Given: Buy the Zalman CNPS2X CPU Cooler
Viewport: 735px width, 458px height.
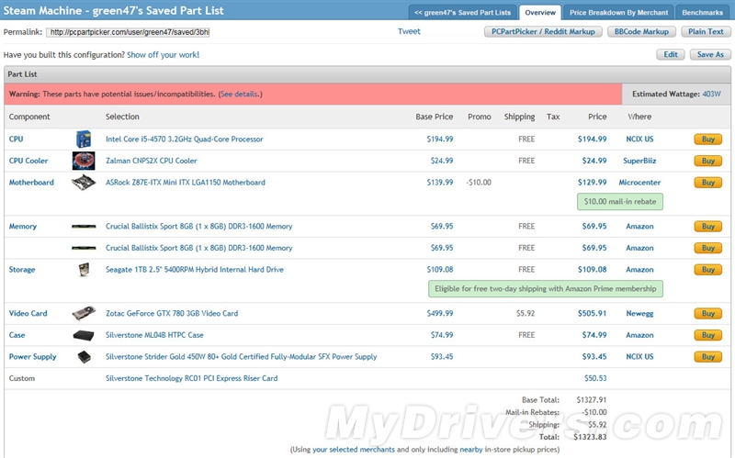Looking at the screenshot, I should [x=707, y=161].
